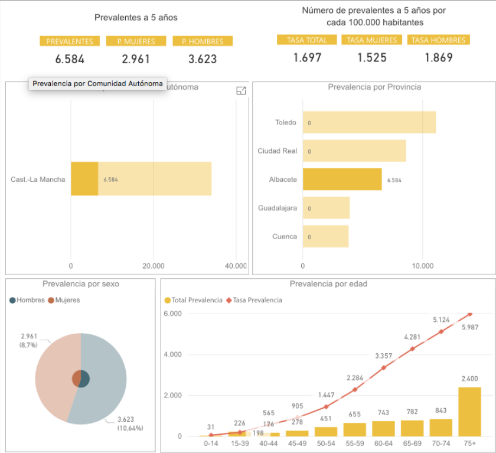Select the Mujeres slice in pie chart
The image size is (496, 453).
point(53,372)
